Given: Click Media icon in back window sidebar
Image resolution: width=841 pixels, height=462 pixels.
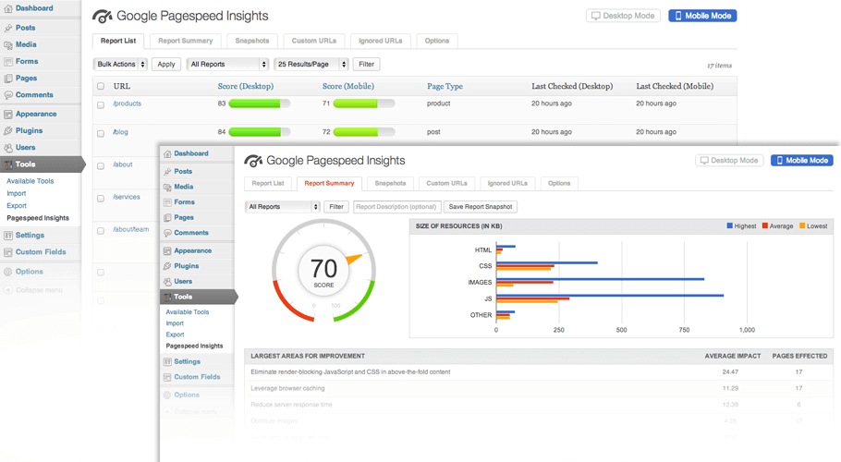Looking at the screenshot, I should [x=8, y=45].
